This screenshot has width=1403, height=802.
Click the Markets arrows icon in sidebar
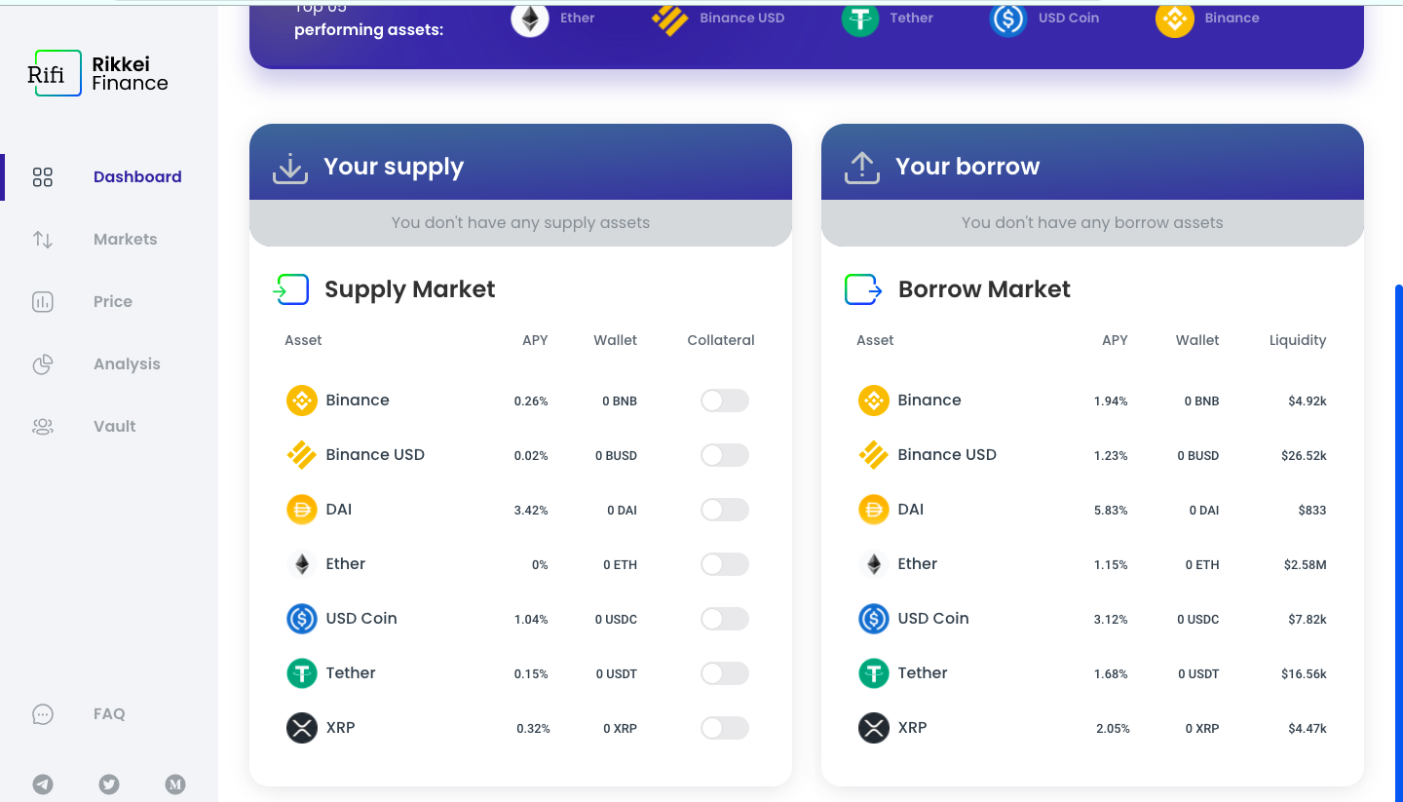tap(43, 240)
